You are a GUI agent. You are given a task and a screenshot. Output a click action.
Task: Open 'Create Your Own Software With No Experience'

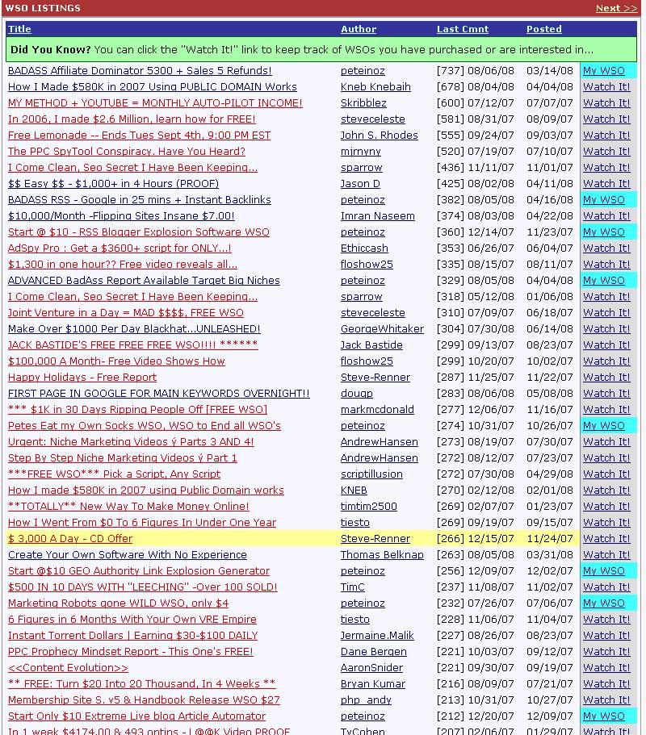coord(128,555)
